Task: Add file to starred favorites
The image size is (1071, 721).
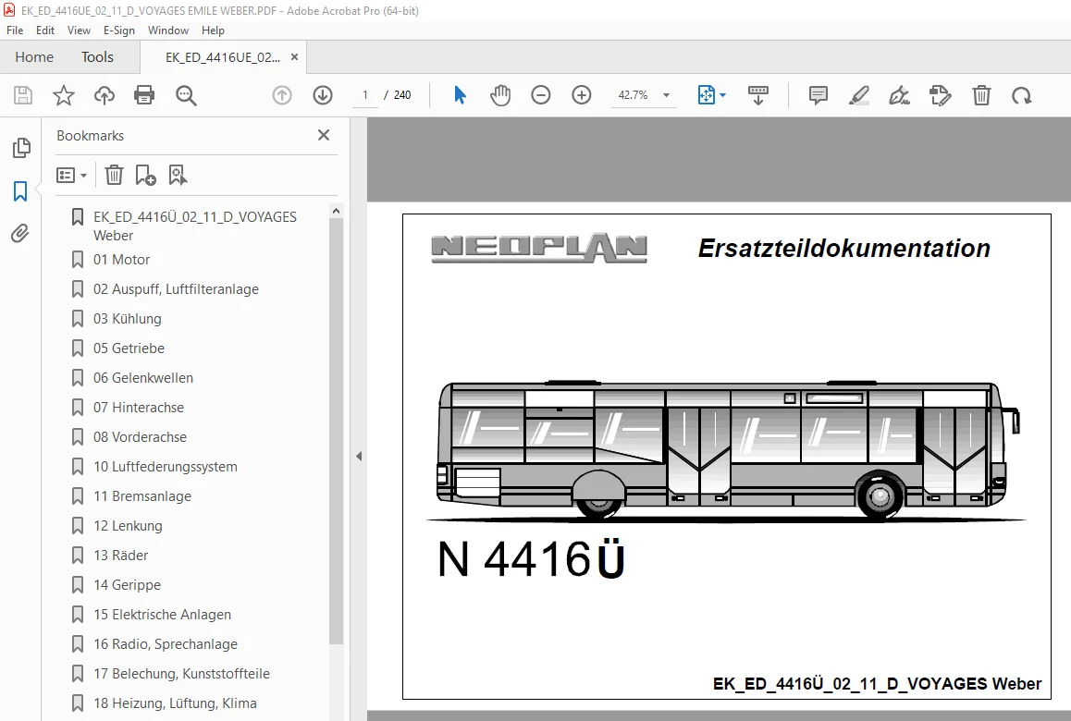Action: [64, 95]
